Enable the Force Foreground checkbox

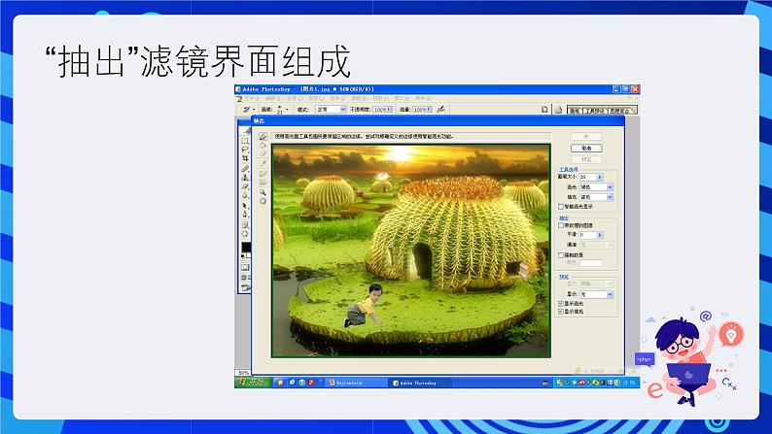point(561,255)
